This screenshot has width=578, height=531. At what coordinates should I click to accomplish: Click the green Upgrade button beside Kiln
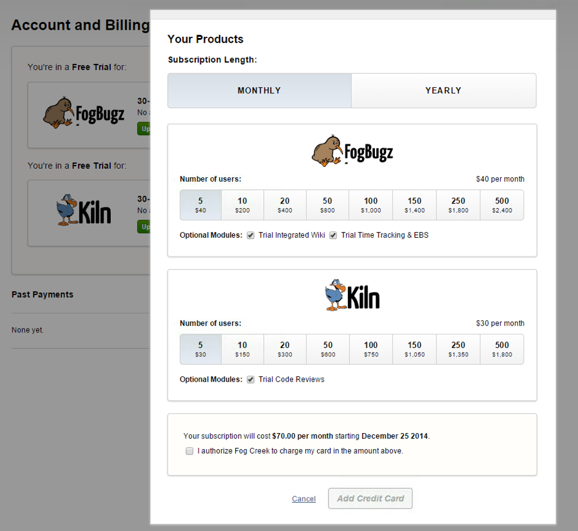(x=144, y=226)
